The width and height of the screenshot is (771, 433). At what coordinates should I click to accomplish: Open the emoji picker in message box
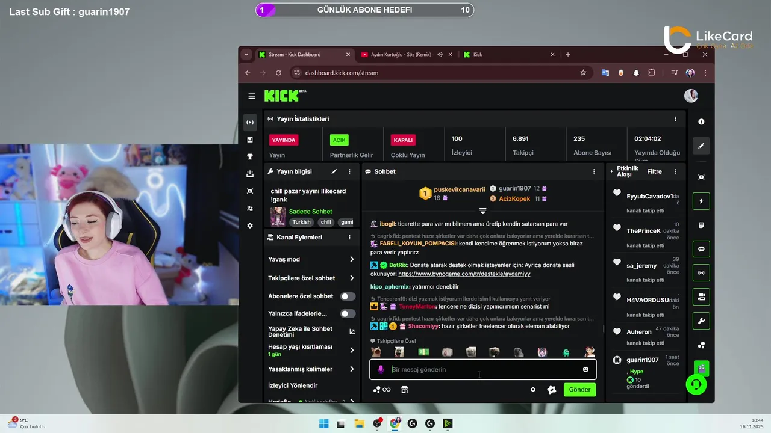pyautogui.click(x=585, y=369)
